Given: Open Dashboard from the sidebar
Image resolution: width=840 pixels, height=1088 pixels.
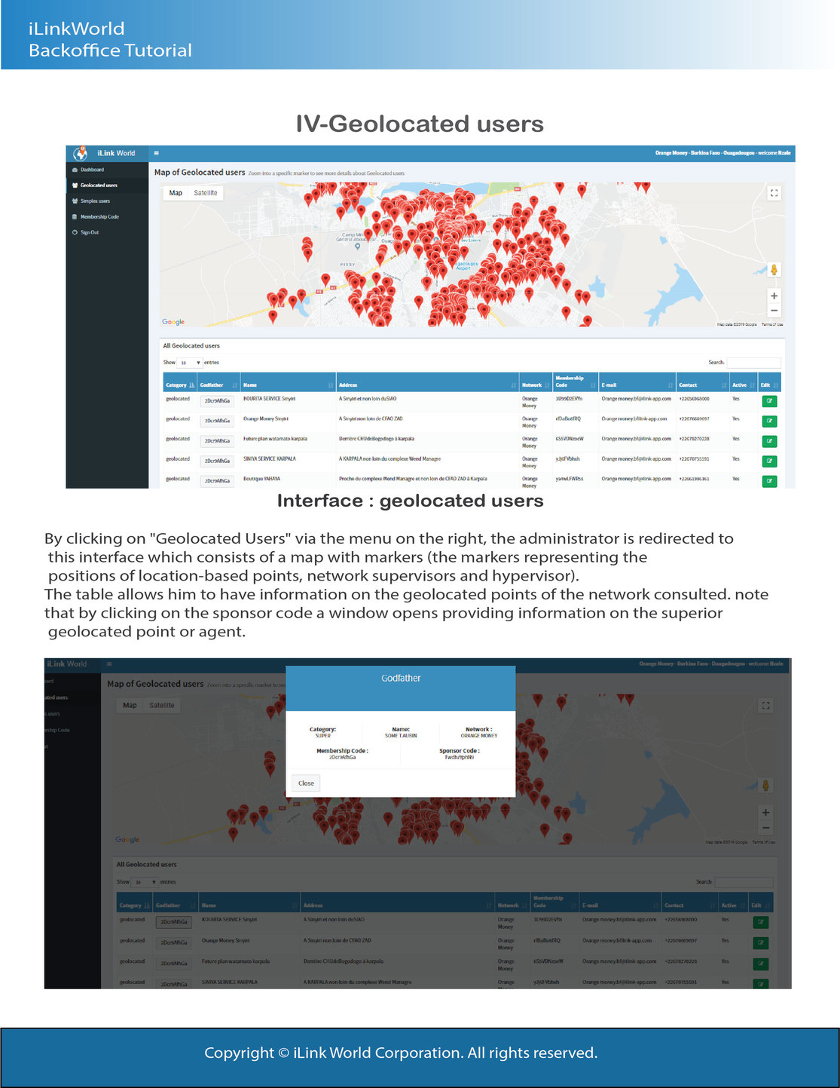Looking at the screenshot, I should point(92,170).
